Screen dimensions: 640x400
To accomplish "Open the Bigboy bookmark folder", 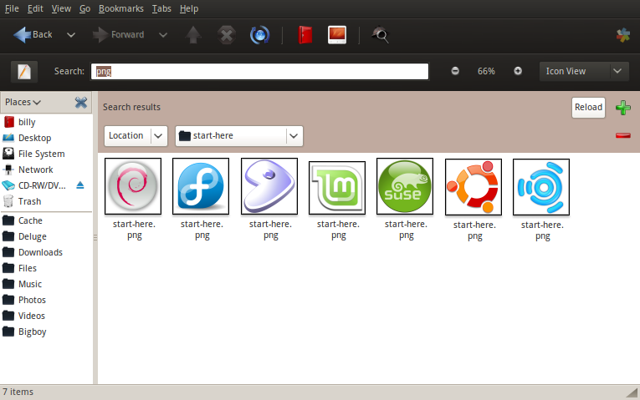I will pyautogui.click(x=47, y=332).
